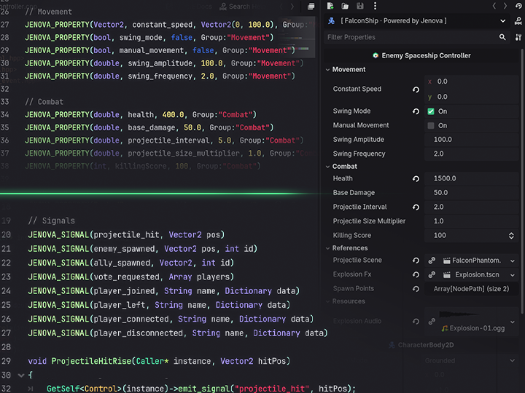Enable the Manual Movement checkbox
The width and height of the screenshot is (525, 393).
[x=431, y=126]
